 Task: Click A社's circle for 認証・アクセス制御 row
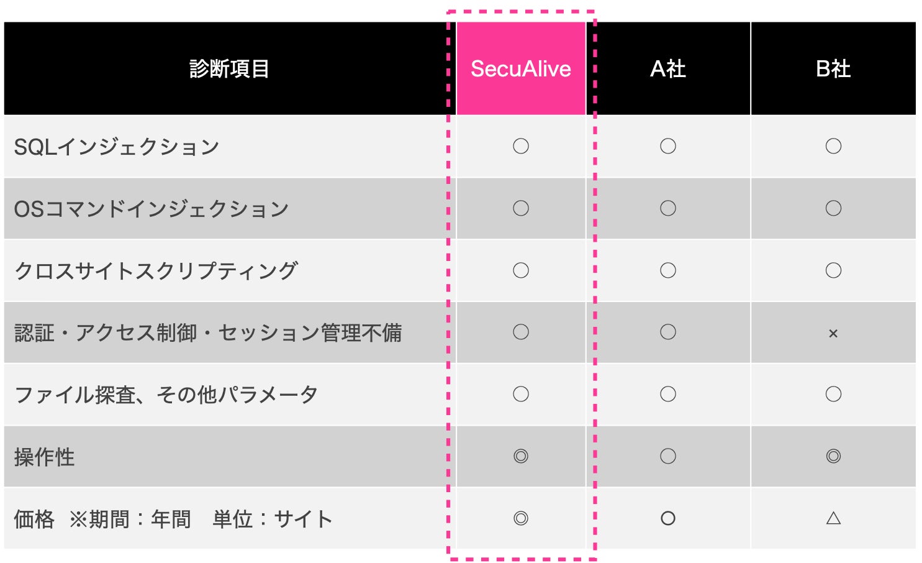667,332
